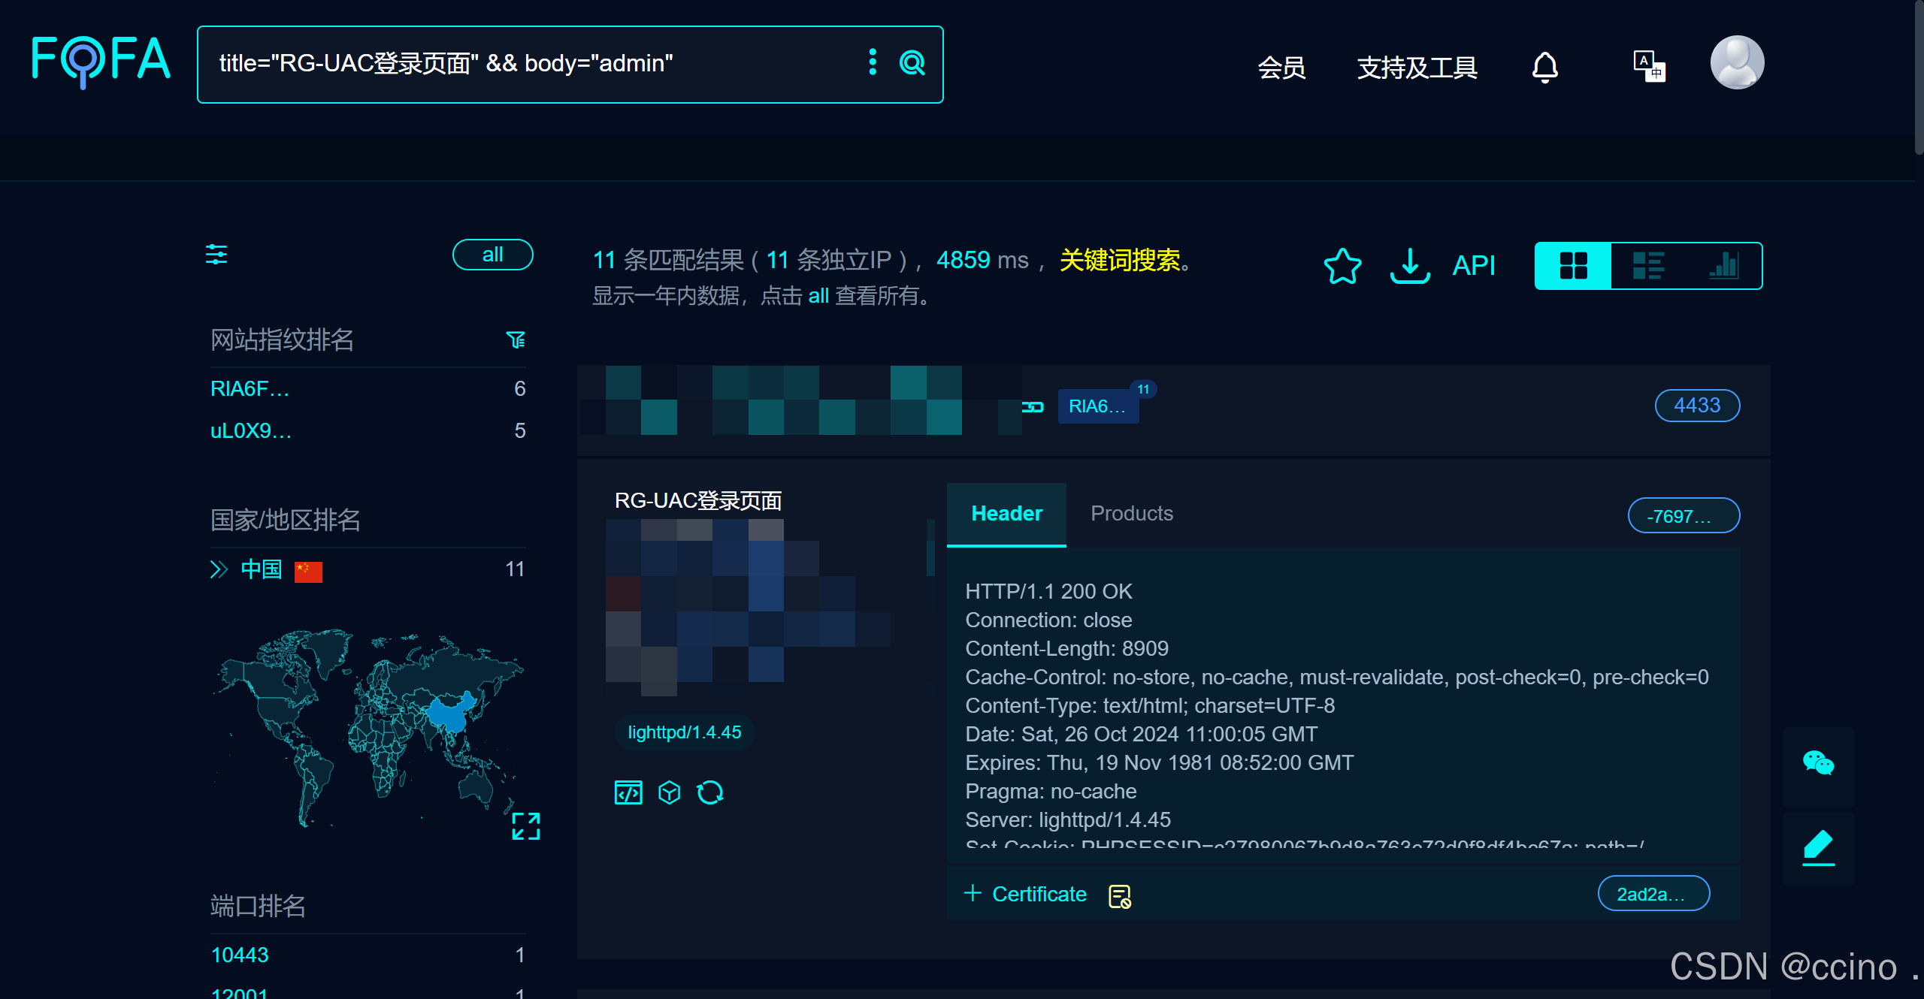Switch to the Products tab
The width and height of the screenshot is (1924, 999).
[1131, 514]
